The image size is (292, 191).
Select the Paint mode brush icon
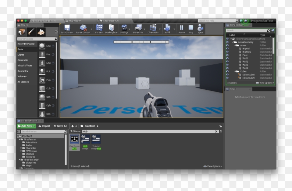[32, 32]
